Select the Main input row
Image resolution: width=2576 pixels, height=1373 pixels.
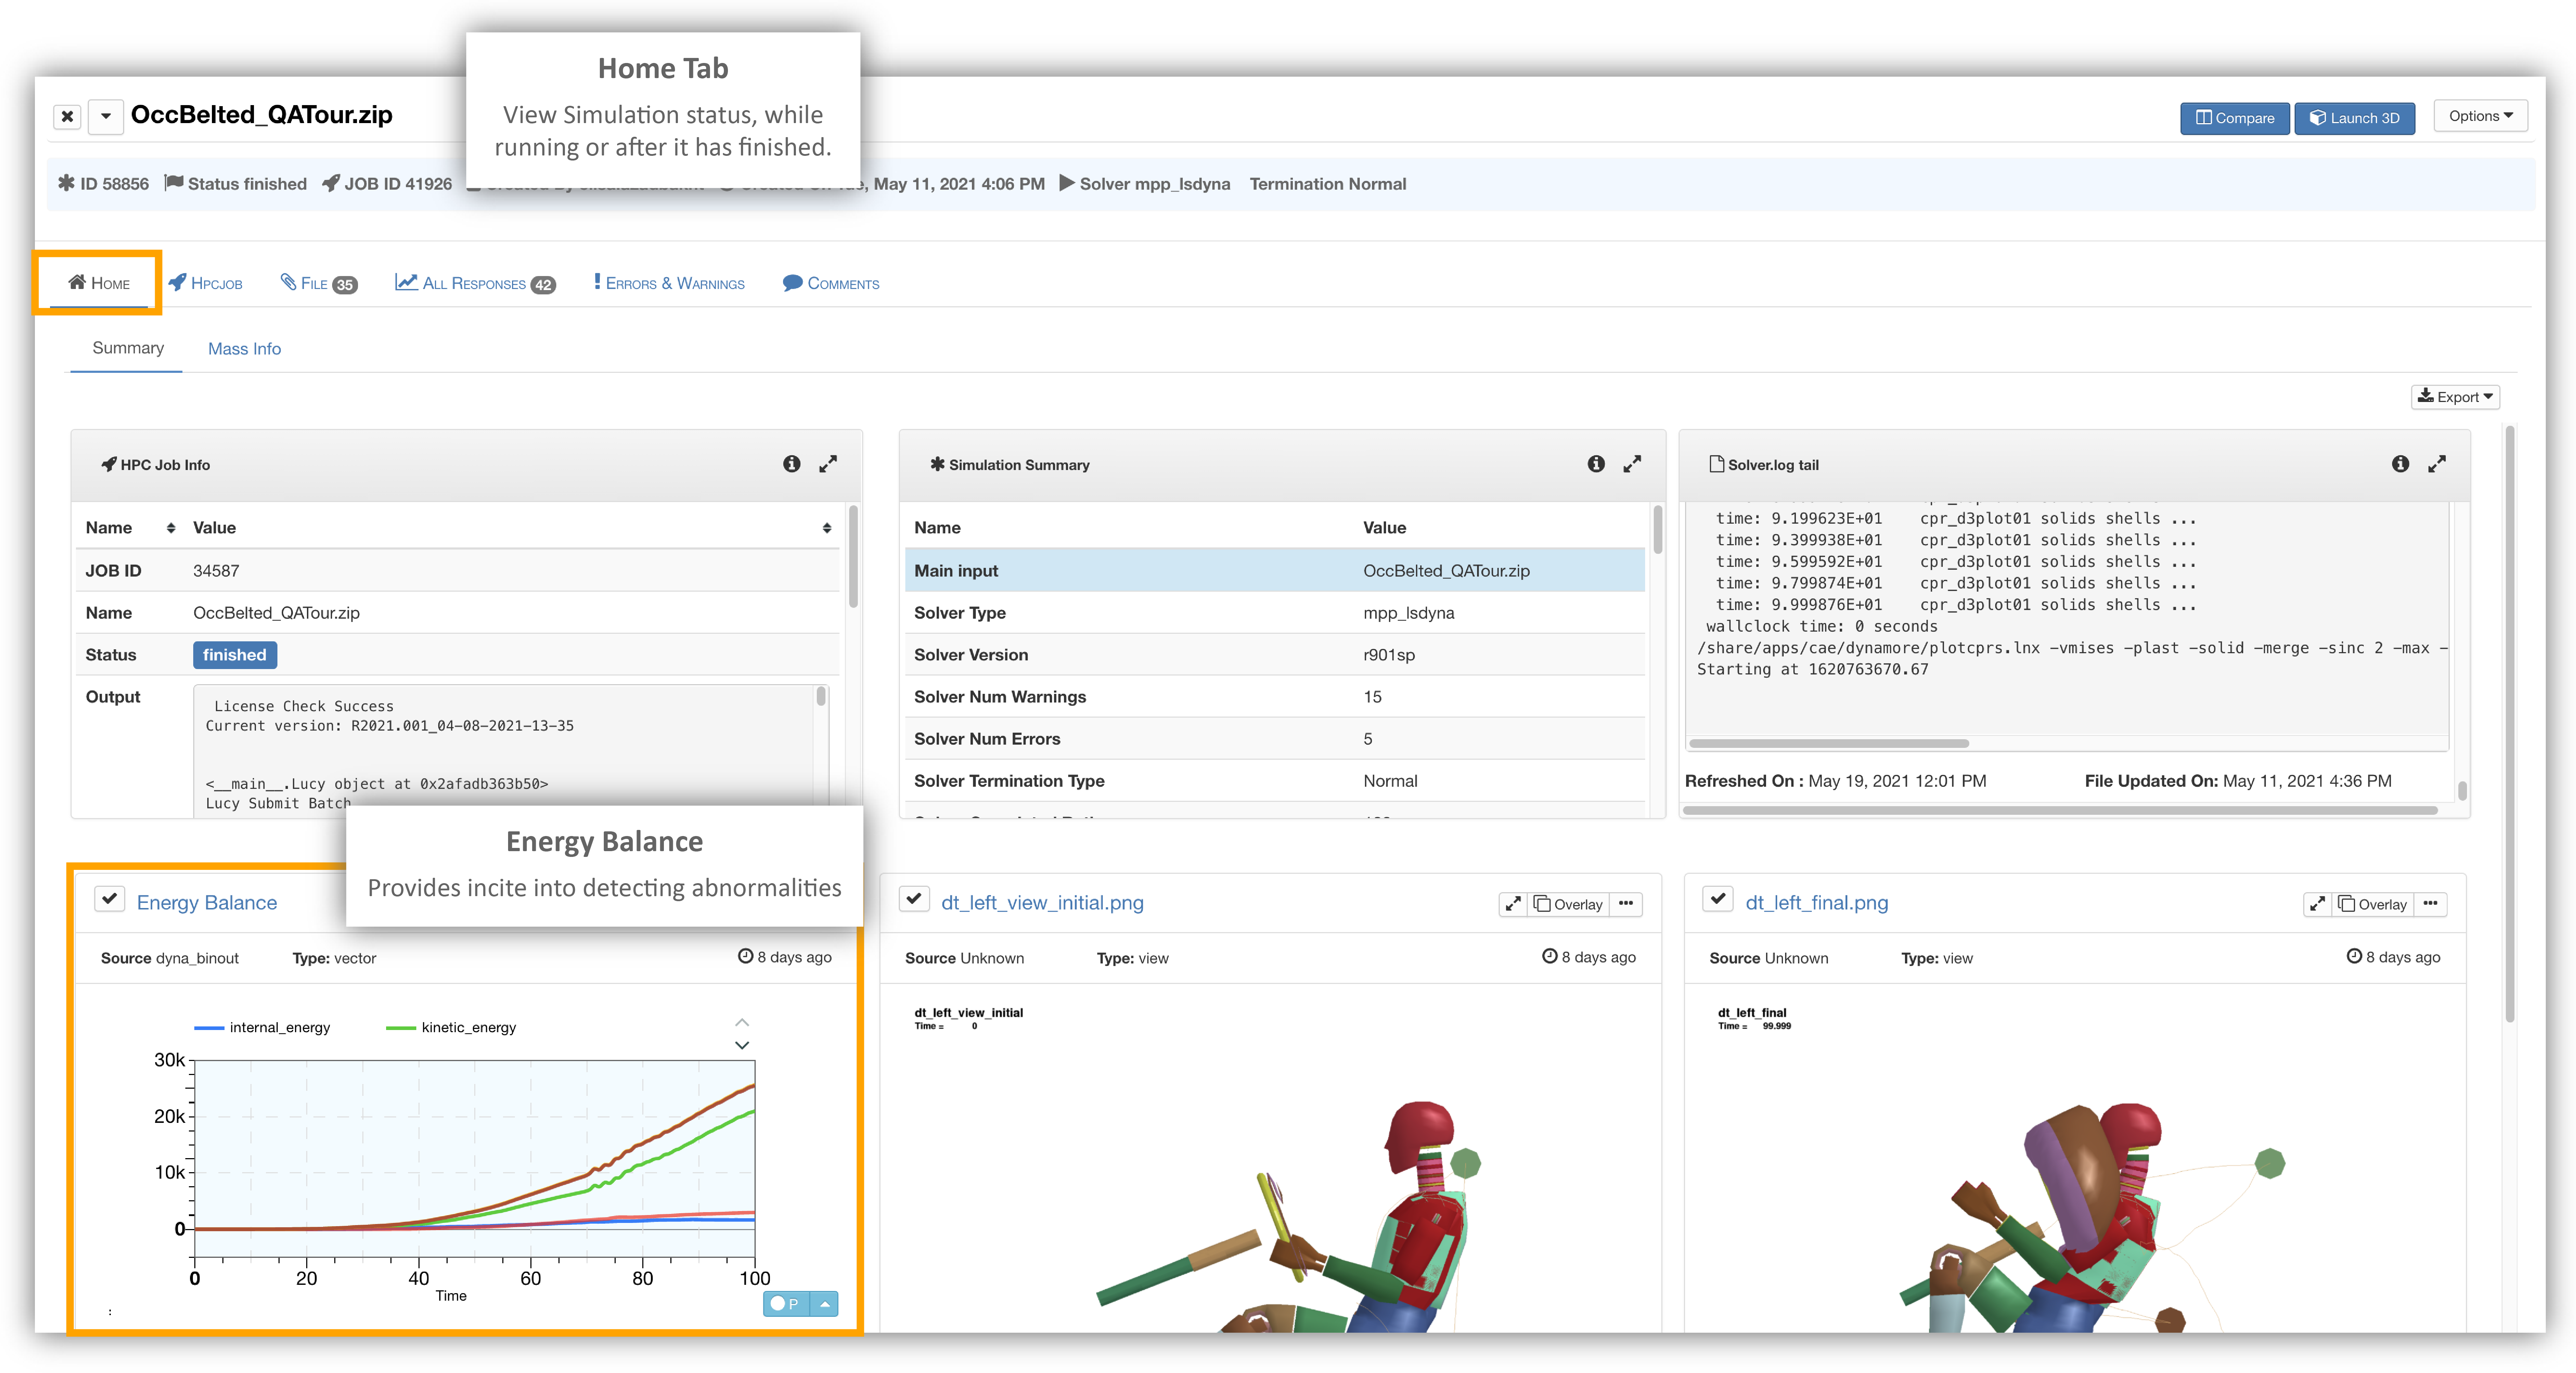coord(1275,571)
